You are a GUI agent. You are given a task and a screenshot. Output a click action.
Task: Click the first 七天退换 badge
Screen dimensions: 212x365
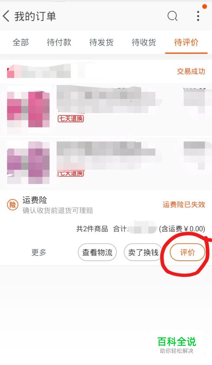(71, 119)
